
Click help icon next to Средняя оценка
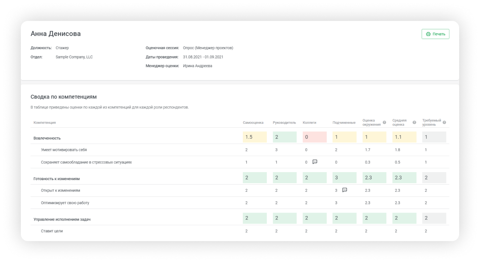(414, 122)
